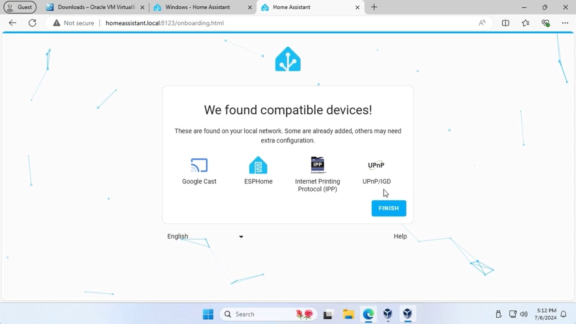Viewport: 576px width, 324px height.
Task: Select the Internet Printing Protocol icon
Action: [x=317, y=165]
